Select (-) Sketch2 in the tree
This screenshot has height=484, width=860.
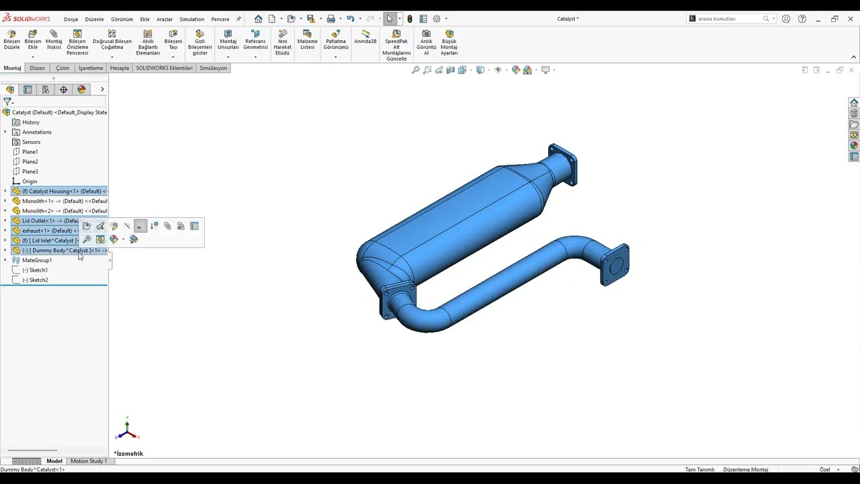35,280
